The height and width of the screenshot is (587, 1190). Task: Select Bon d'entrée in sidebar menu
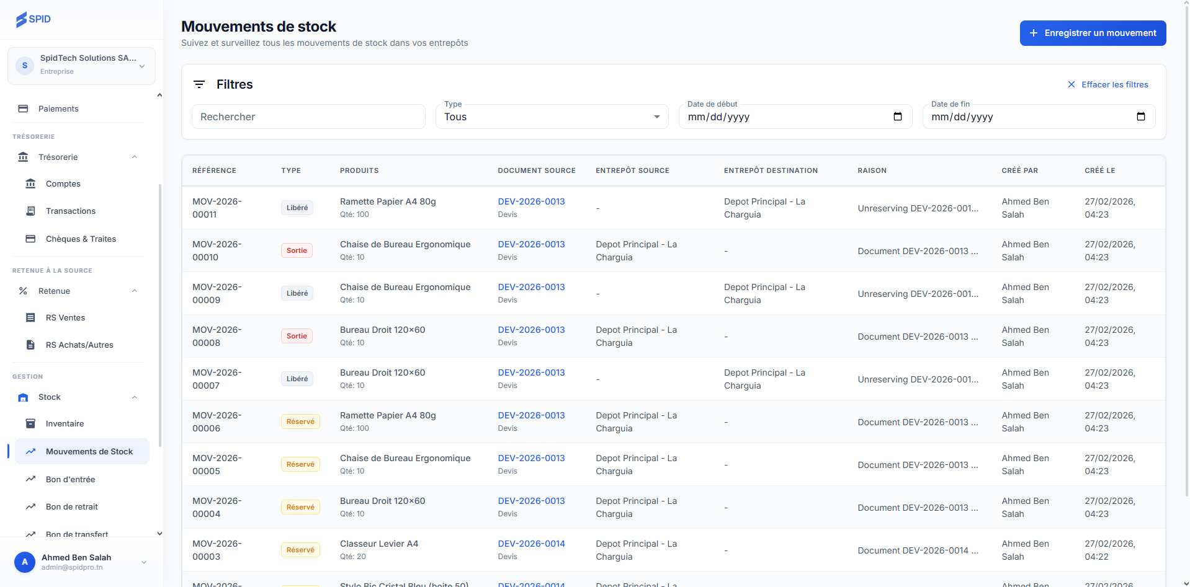pyautogui.click(x=70, y=479)
